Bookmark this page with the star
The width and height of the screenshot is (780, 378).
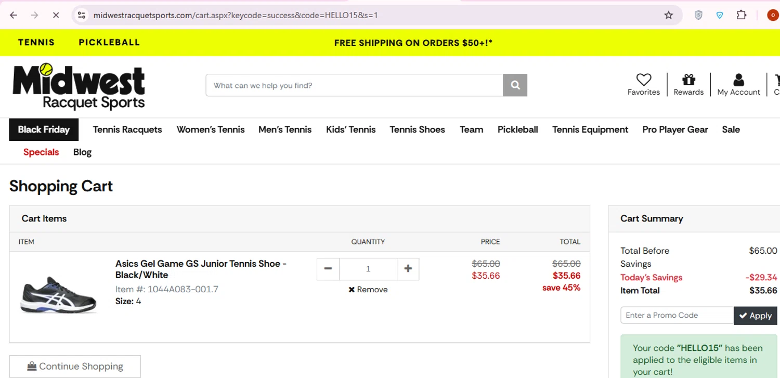tap(669, 15)
